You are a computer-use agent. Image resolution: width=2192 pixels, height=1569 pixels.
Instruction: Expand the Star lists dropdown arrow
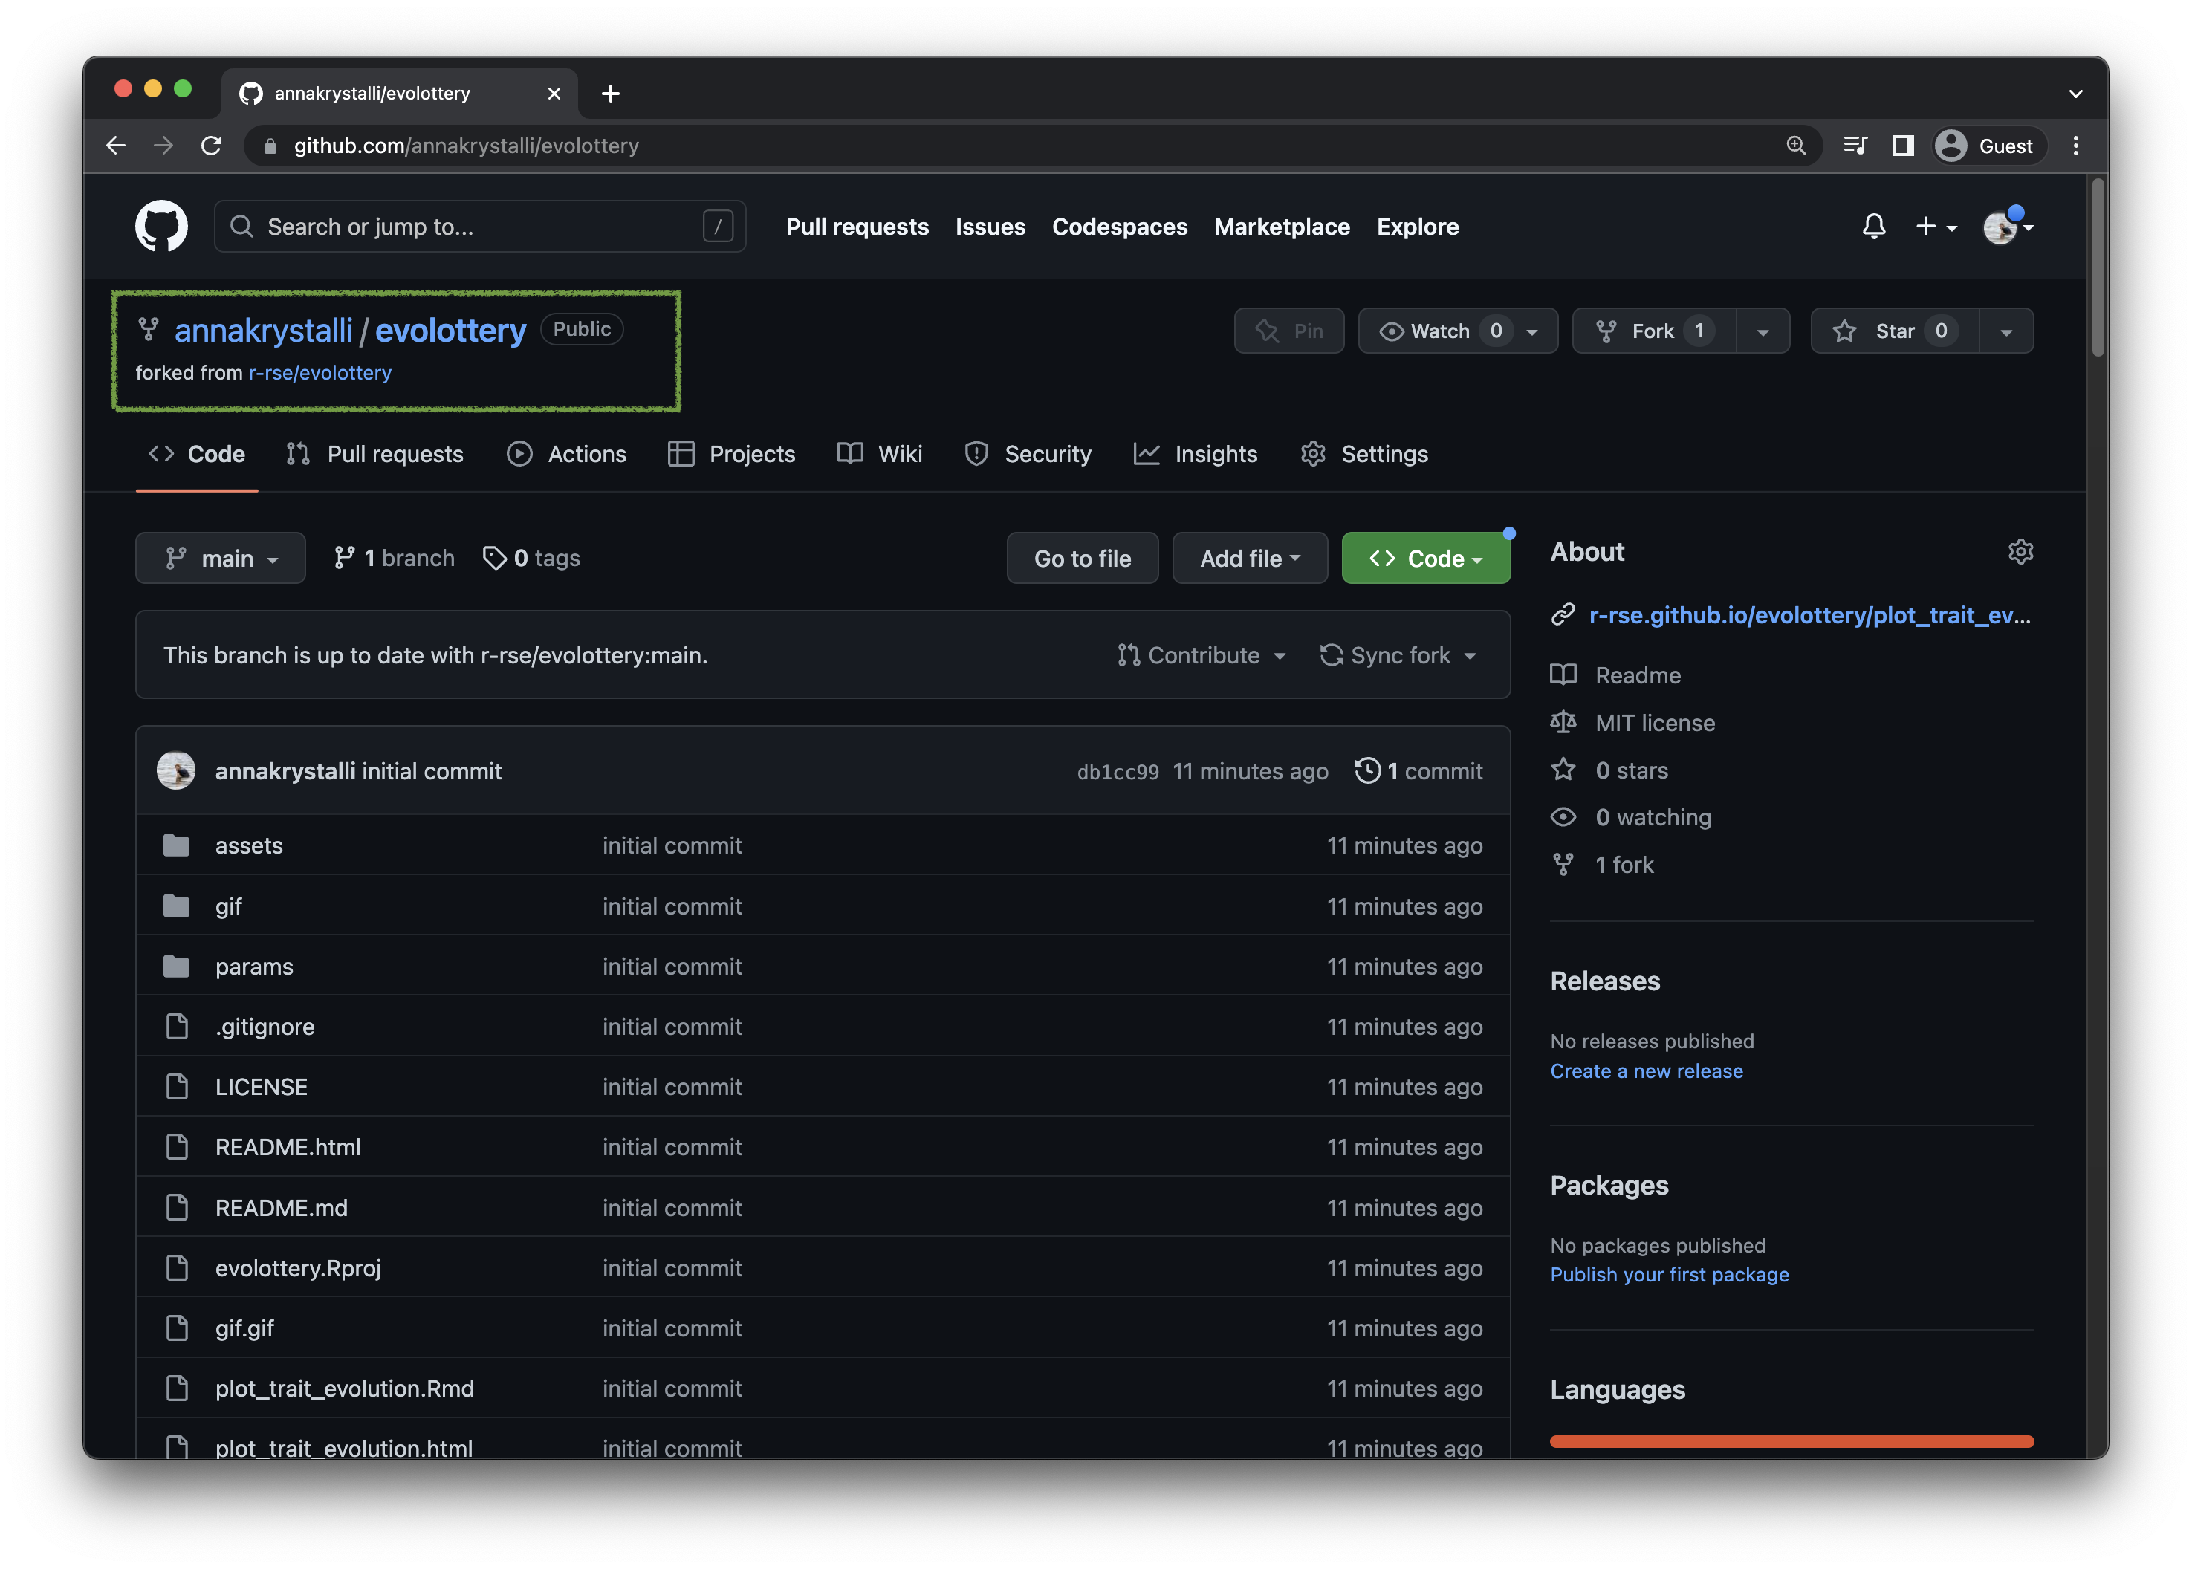(x=2005, y=331)
